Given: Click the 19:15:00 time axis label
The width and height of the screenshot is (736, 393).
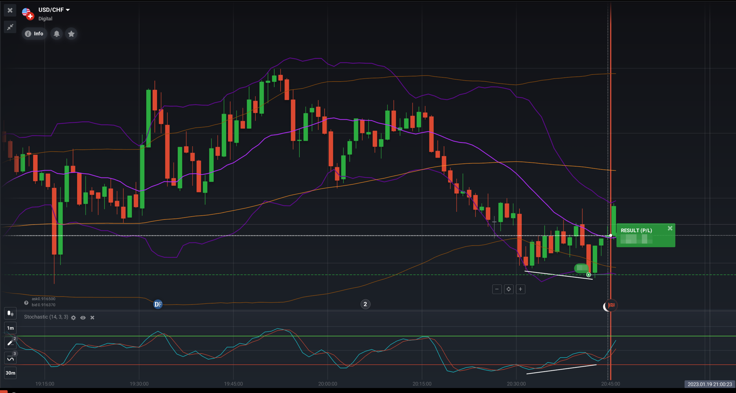Looking at the screenshot, I should [x=45, y=384].
